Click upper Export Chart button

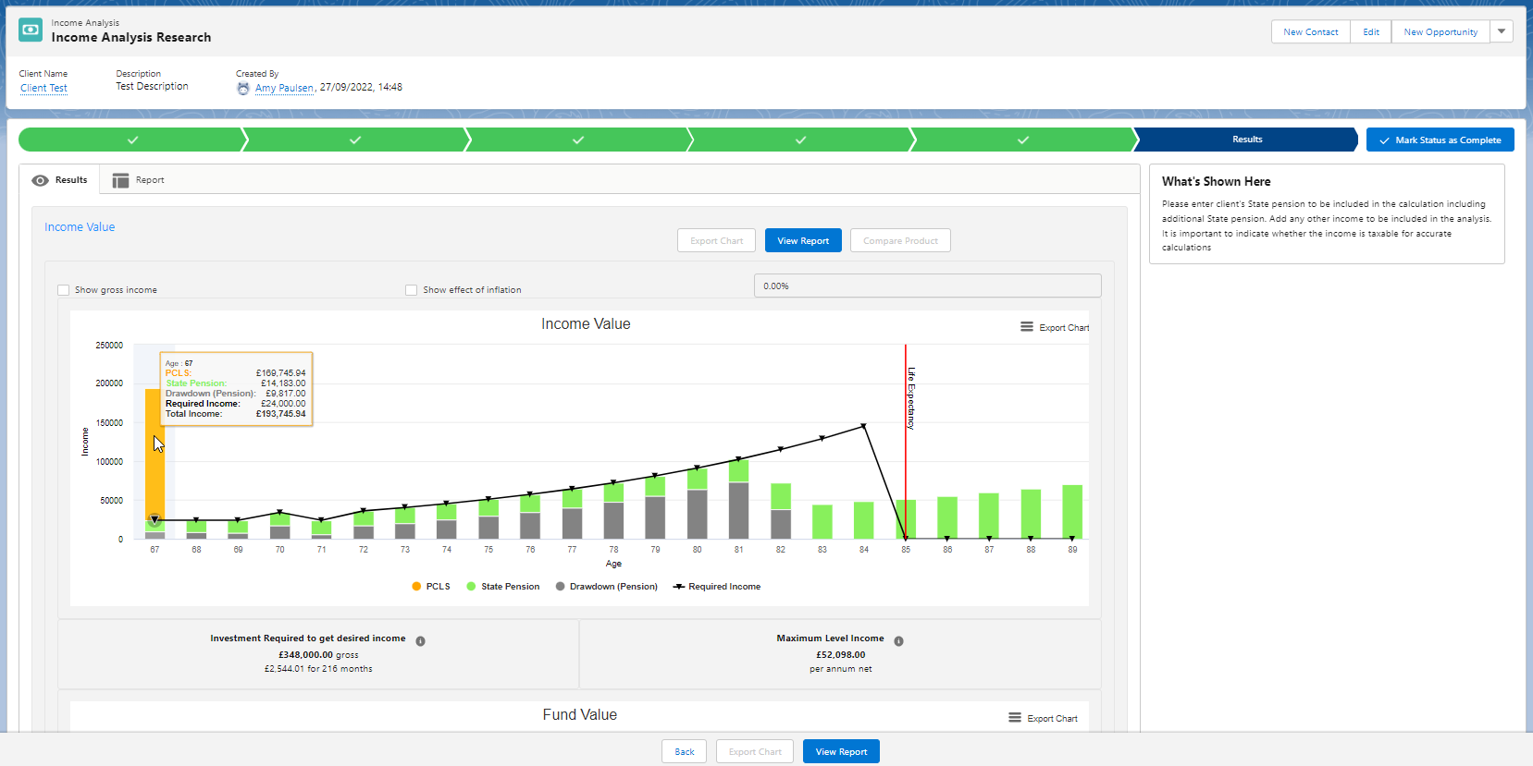pos(716,240)
